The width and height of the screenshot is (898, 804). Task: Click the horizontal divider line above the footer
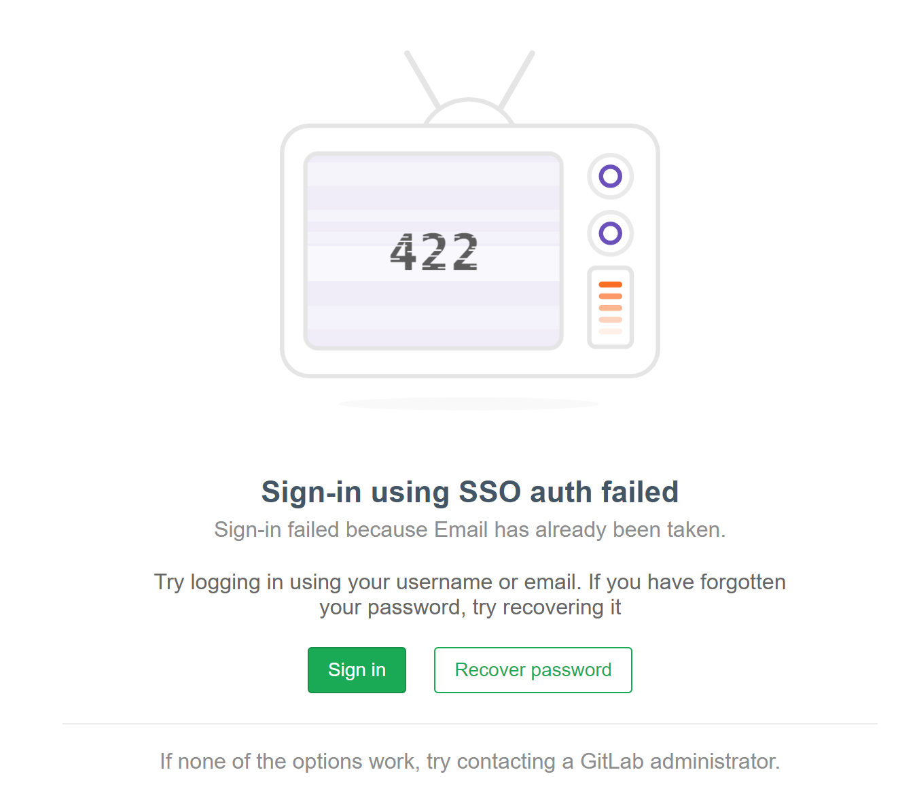469,724
